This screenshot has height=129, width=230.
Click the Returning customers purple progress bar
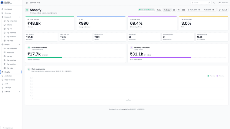[161, 58]
